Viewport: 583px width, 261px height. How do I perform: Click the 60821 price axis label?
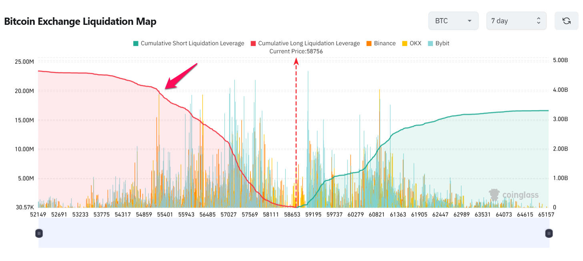(x=377, y=215)
